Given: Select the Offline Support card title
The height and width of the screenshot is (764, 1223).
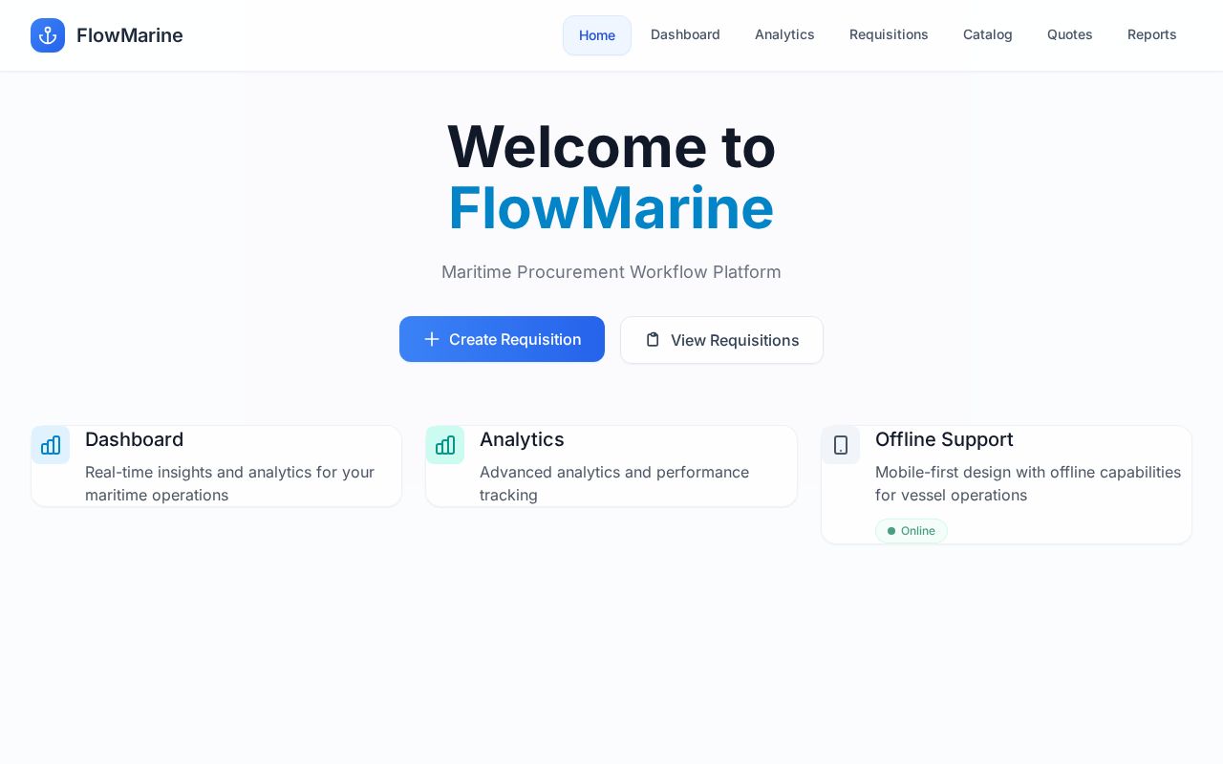Looking at the screenshot, I should (x=944, y=439).
